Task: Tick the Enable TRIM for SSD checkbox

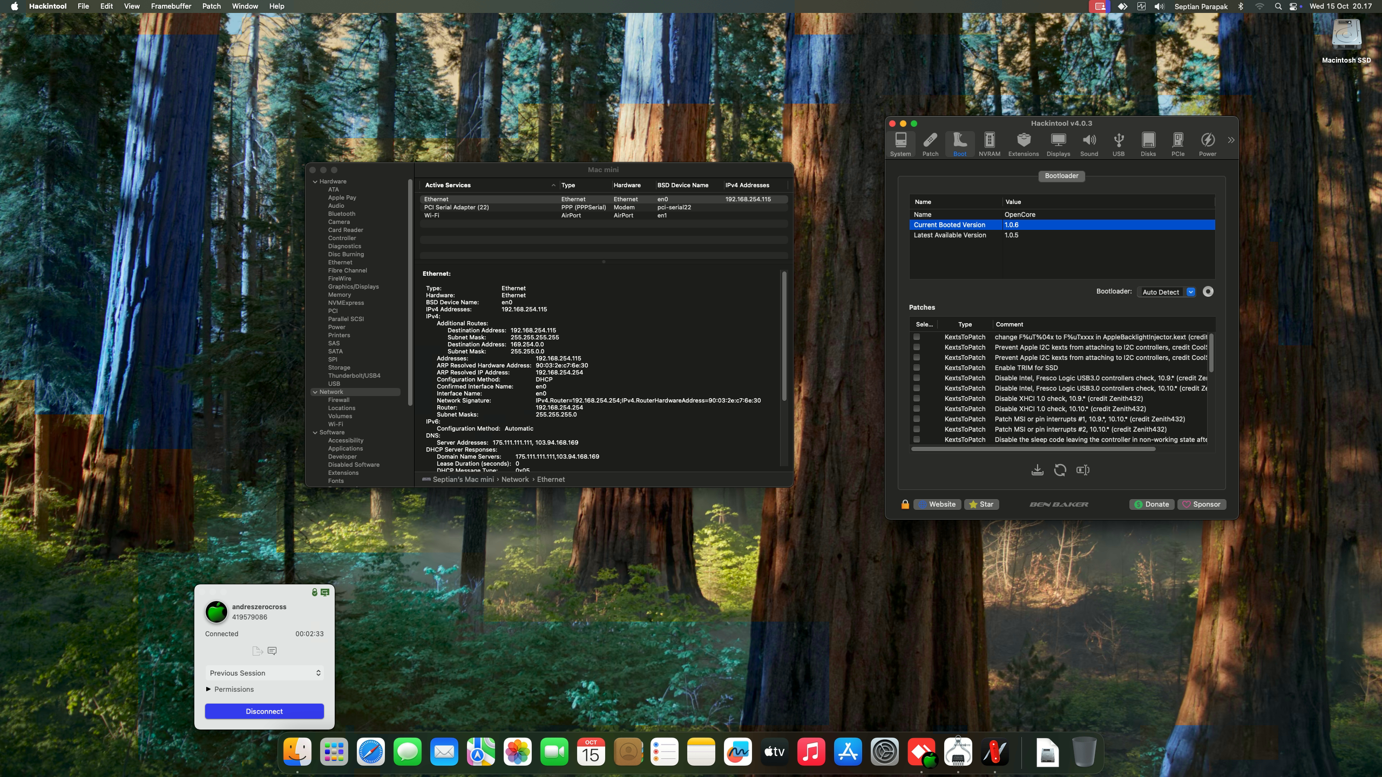Action: (x=917, y=367)
